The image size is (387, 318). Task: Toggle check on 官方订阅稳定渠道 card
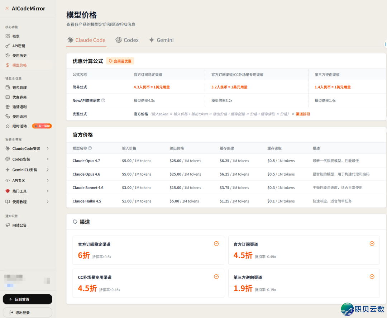point(216,244)
